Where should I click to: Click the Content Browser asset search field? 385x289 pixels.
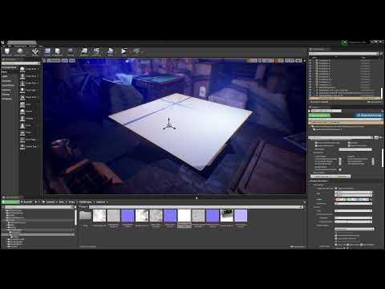tap(196, 207)
